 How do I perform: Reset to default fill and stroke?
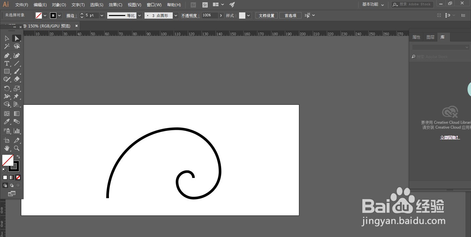pyautogui.click(x=4, y=170)
